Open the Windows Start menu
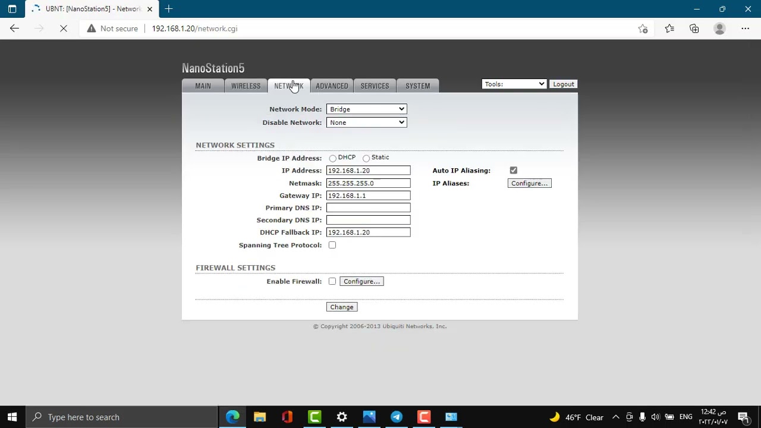This screenshot has height=428, width=761. pyautogui.click(x=12, y=417)
